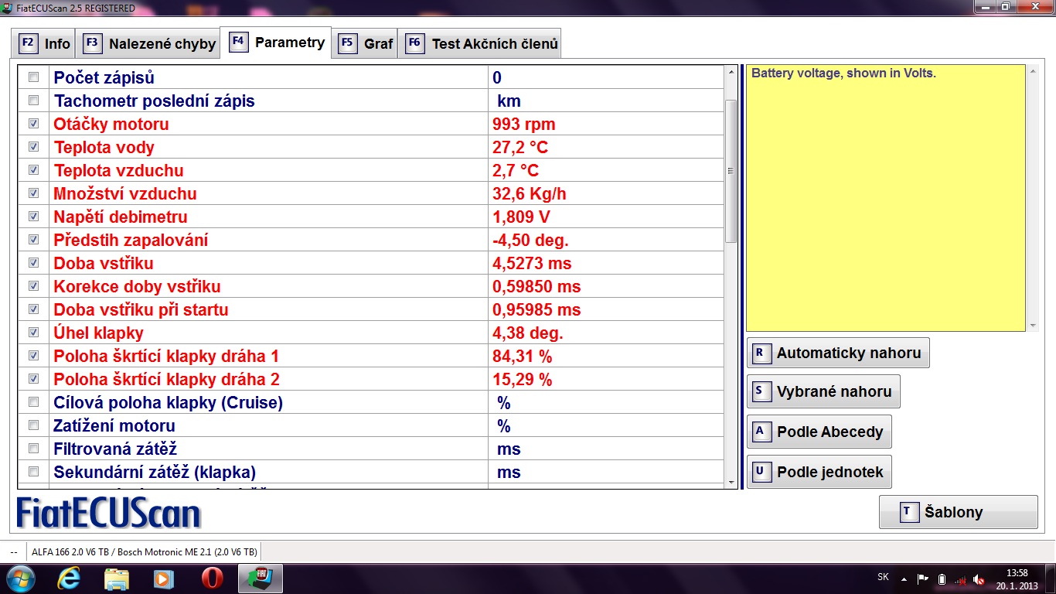Open Windows Explorer folder icon

tap(117, 579)
